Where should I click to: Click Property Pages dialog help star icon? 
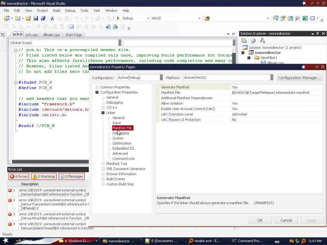pyautogui.click(x=303, y=67)
